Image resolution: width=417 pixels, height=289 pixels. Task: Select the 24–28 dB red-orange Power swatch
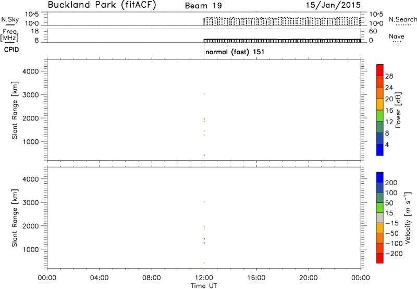[380, 81]
